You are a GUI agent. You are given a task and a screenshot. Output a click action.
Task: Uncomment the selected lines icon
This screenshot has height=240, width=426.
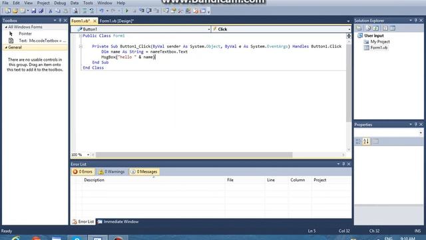pyautogui.click(x=92, y=11)
